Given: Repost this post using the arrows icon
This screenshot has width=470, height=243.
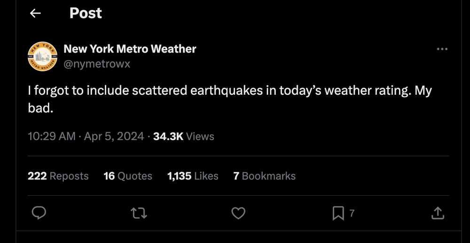Looking at the screenshot, I should (x=139, y=213).
